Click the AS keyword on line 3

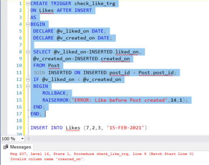[x=33, y=17]
